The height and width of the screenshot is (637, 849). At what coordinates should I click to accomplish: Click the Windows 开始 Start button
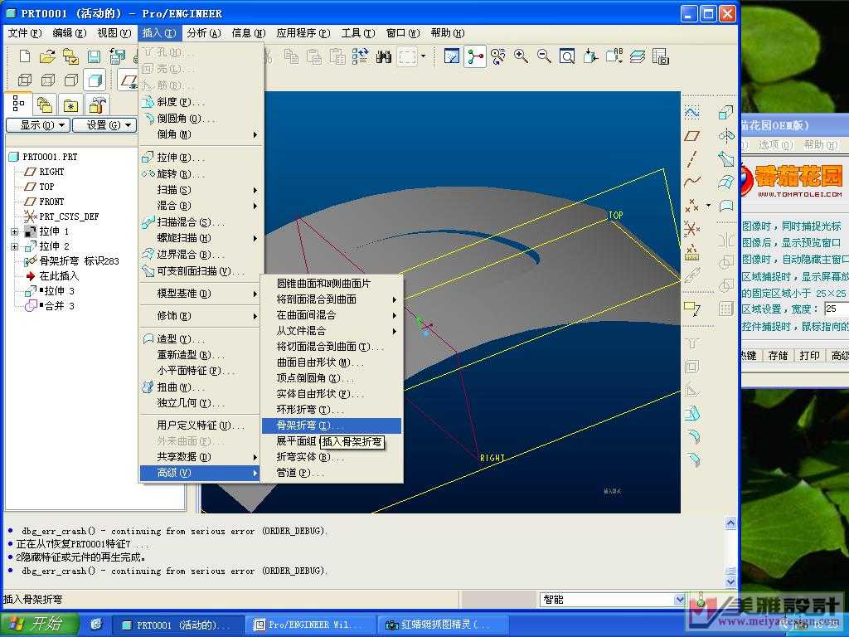tap(39, 624)
